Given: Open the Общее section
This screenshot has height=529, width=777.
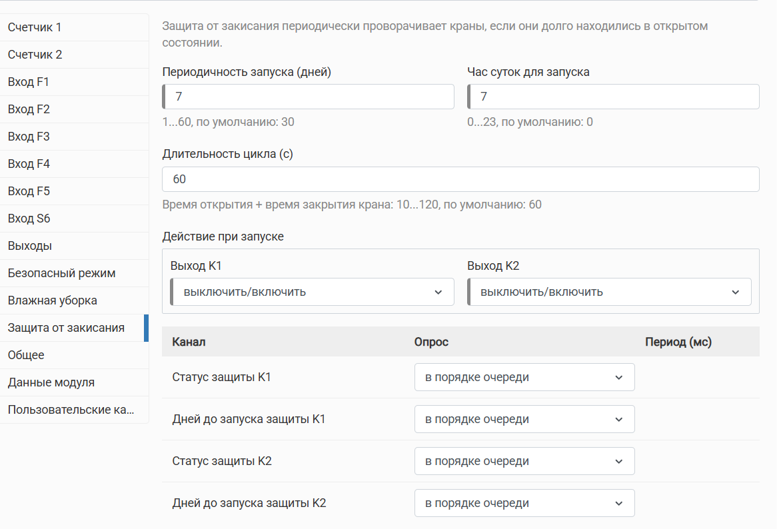Looking at the screenshot, I should coord(75,355).
